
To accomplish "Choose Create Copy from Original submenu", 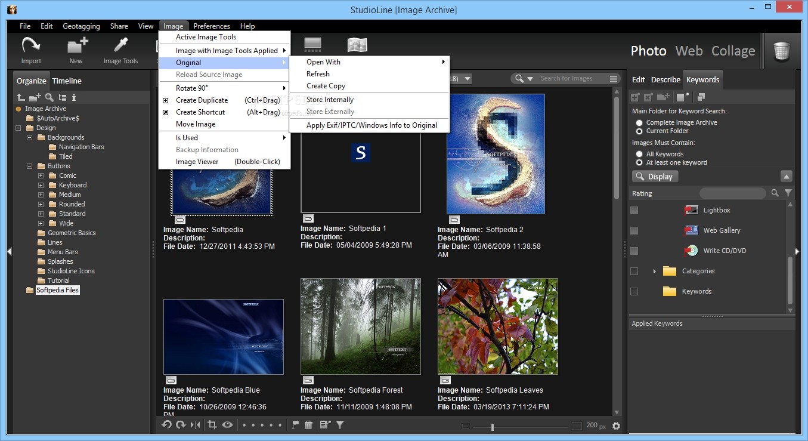I will pyautogui.click(x=326, y=86).
